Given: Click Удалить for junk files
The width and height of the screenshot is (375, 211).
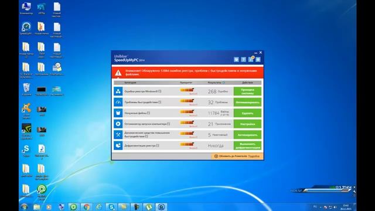Looking at the screenshot, I should tap(247, 113).
